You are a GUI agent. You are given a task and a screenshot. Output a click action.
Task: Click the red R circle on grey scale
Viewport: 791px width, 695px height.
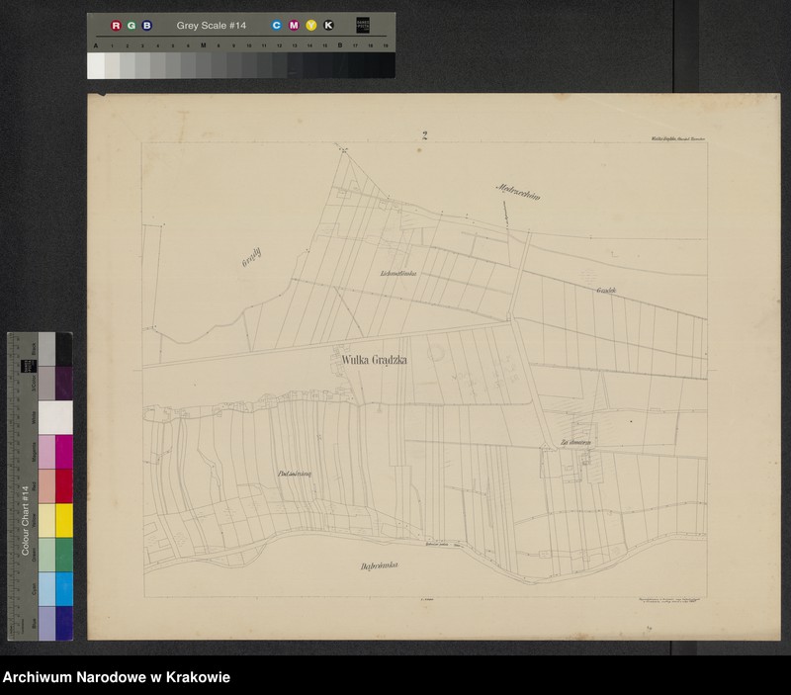click(116, 25)
